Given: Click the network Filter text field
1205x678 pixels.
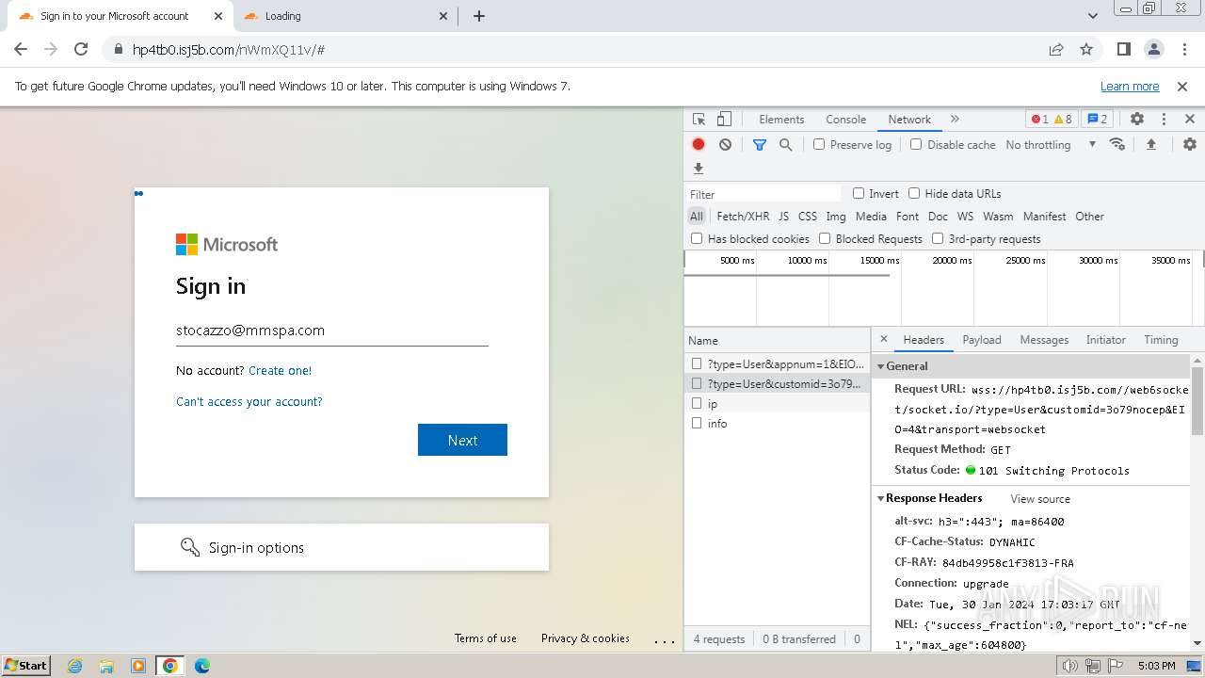Looking at the screenshot, I should (x=764, y=194).
